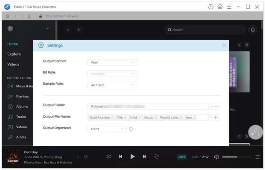Image resolution: width=265 pixels, height=170 pixels.
Task: Toggle shuffle playback
Action: [x=108, y=157]
